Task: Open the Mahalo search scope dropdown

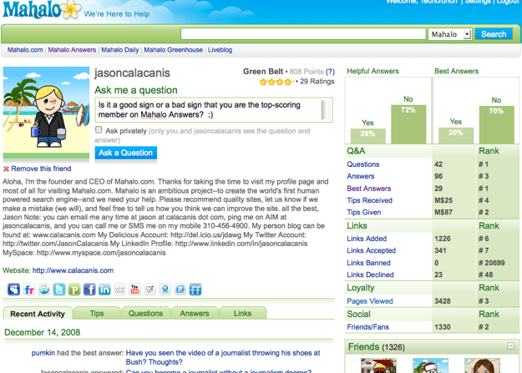Action: click(x=450, y=34)
